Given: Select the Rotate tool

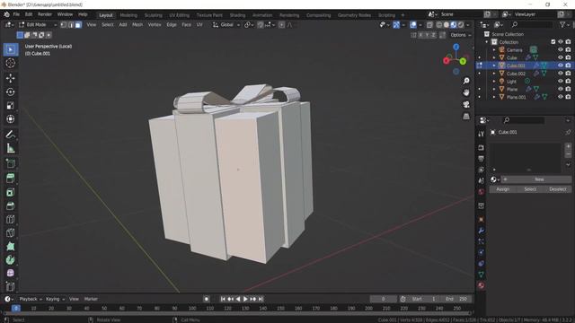Looking at the screenshot, I should point(10,92).
